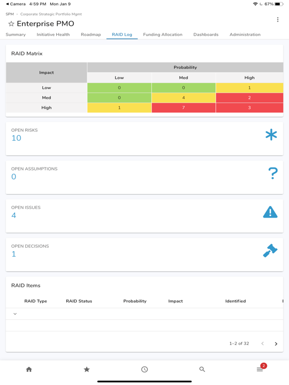Select red cell Med impact High probability 2
The image size is (289, 385).
(249, 98)
